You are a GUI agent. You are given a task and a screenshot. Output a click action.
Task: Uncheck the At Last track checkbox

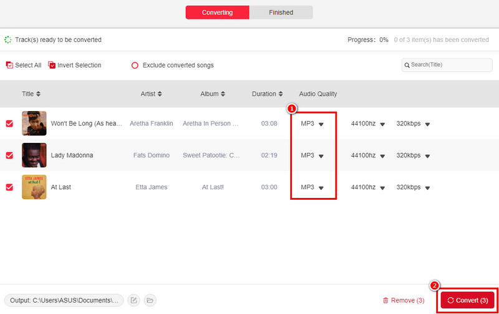coord(9,187)
